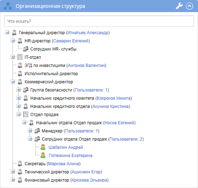Open Игнатьев Александр user link

click(x=88, y=33)
